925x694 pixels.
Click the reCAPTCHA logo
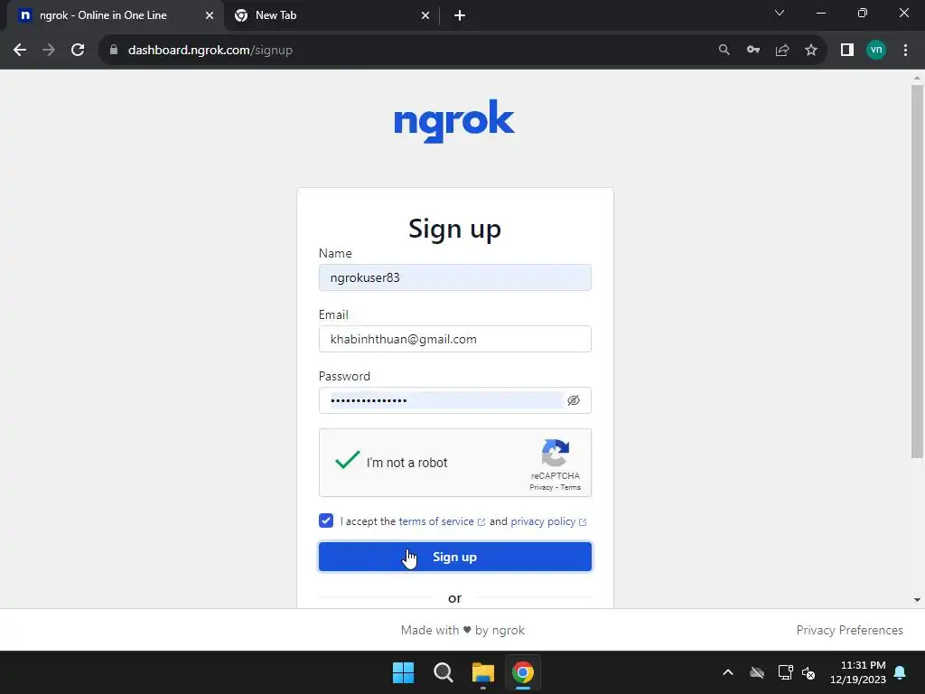coord(556,453)
